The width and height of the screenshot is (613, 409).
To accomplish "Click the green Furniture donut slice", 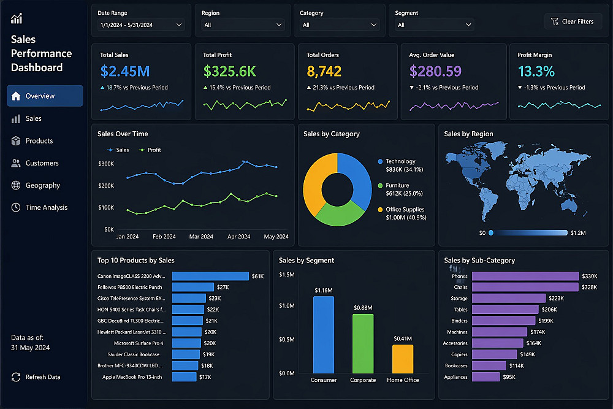I will (340, 215).
